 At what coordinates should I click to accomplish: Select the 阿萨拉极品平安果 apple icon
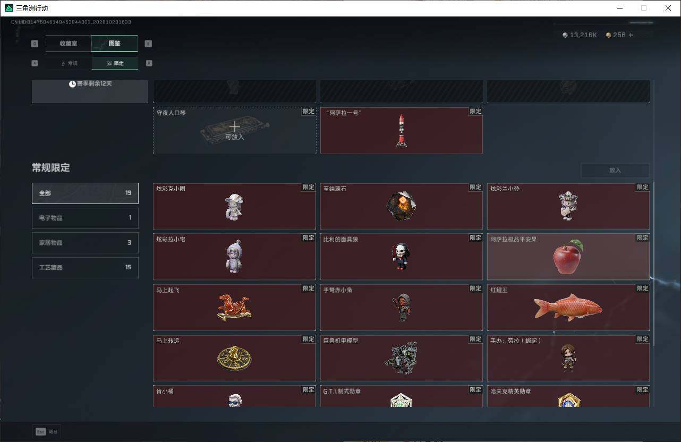point(568,257)
